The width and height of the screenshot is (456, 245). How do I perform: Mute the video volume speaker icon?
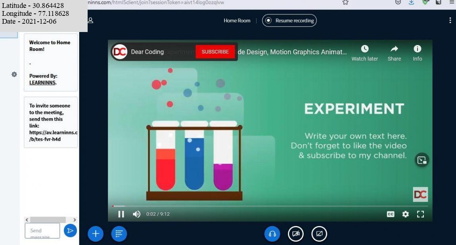click(136, 214)
